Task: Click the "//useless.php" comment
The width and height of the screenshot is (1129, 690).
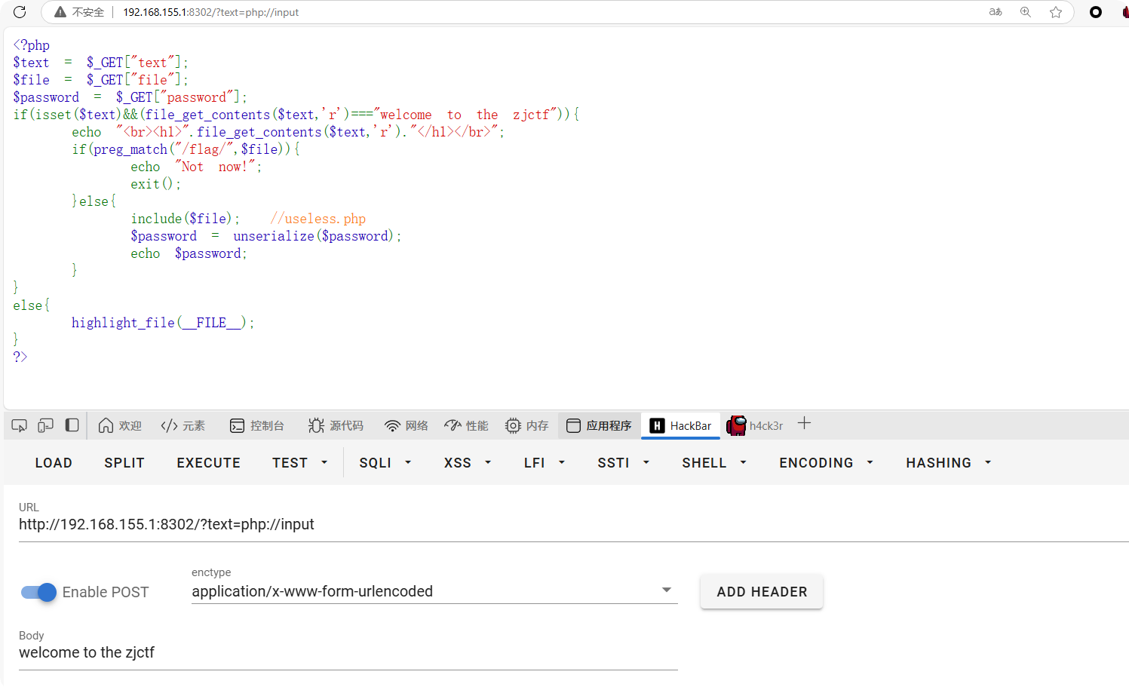Action: [x=318, y=219]
